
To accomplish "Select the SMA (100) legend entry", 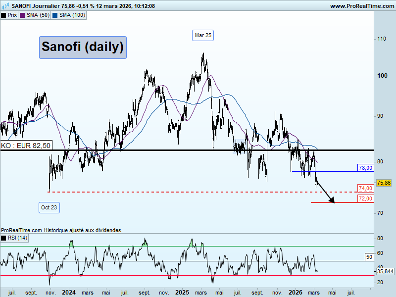I will pos(69,15).
